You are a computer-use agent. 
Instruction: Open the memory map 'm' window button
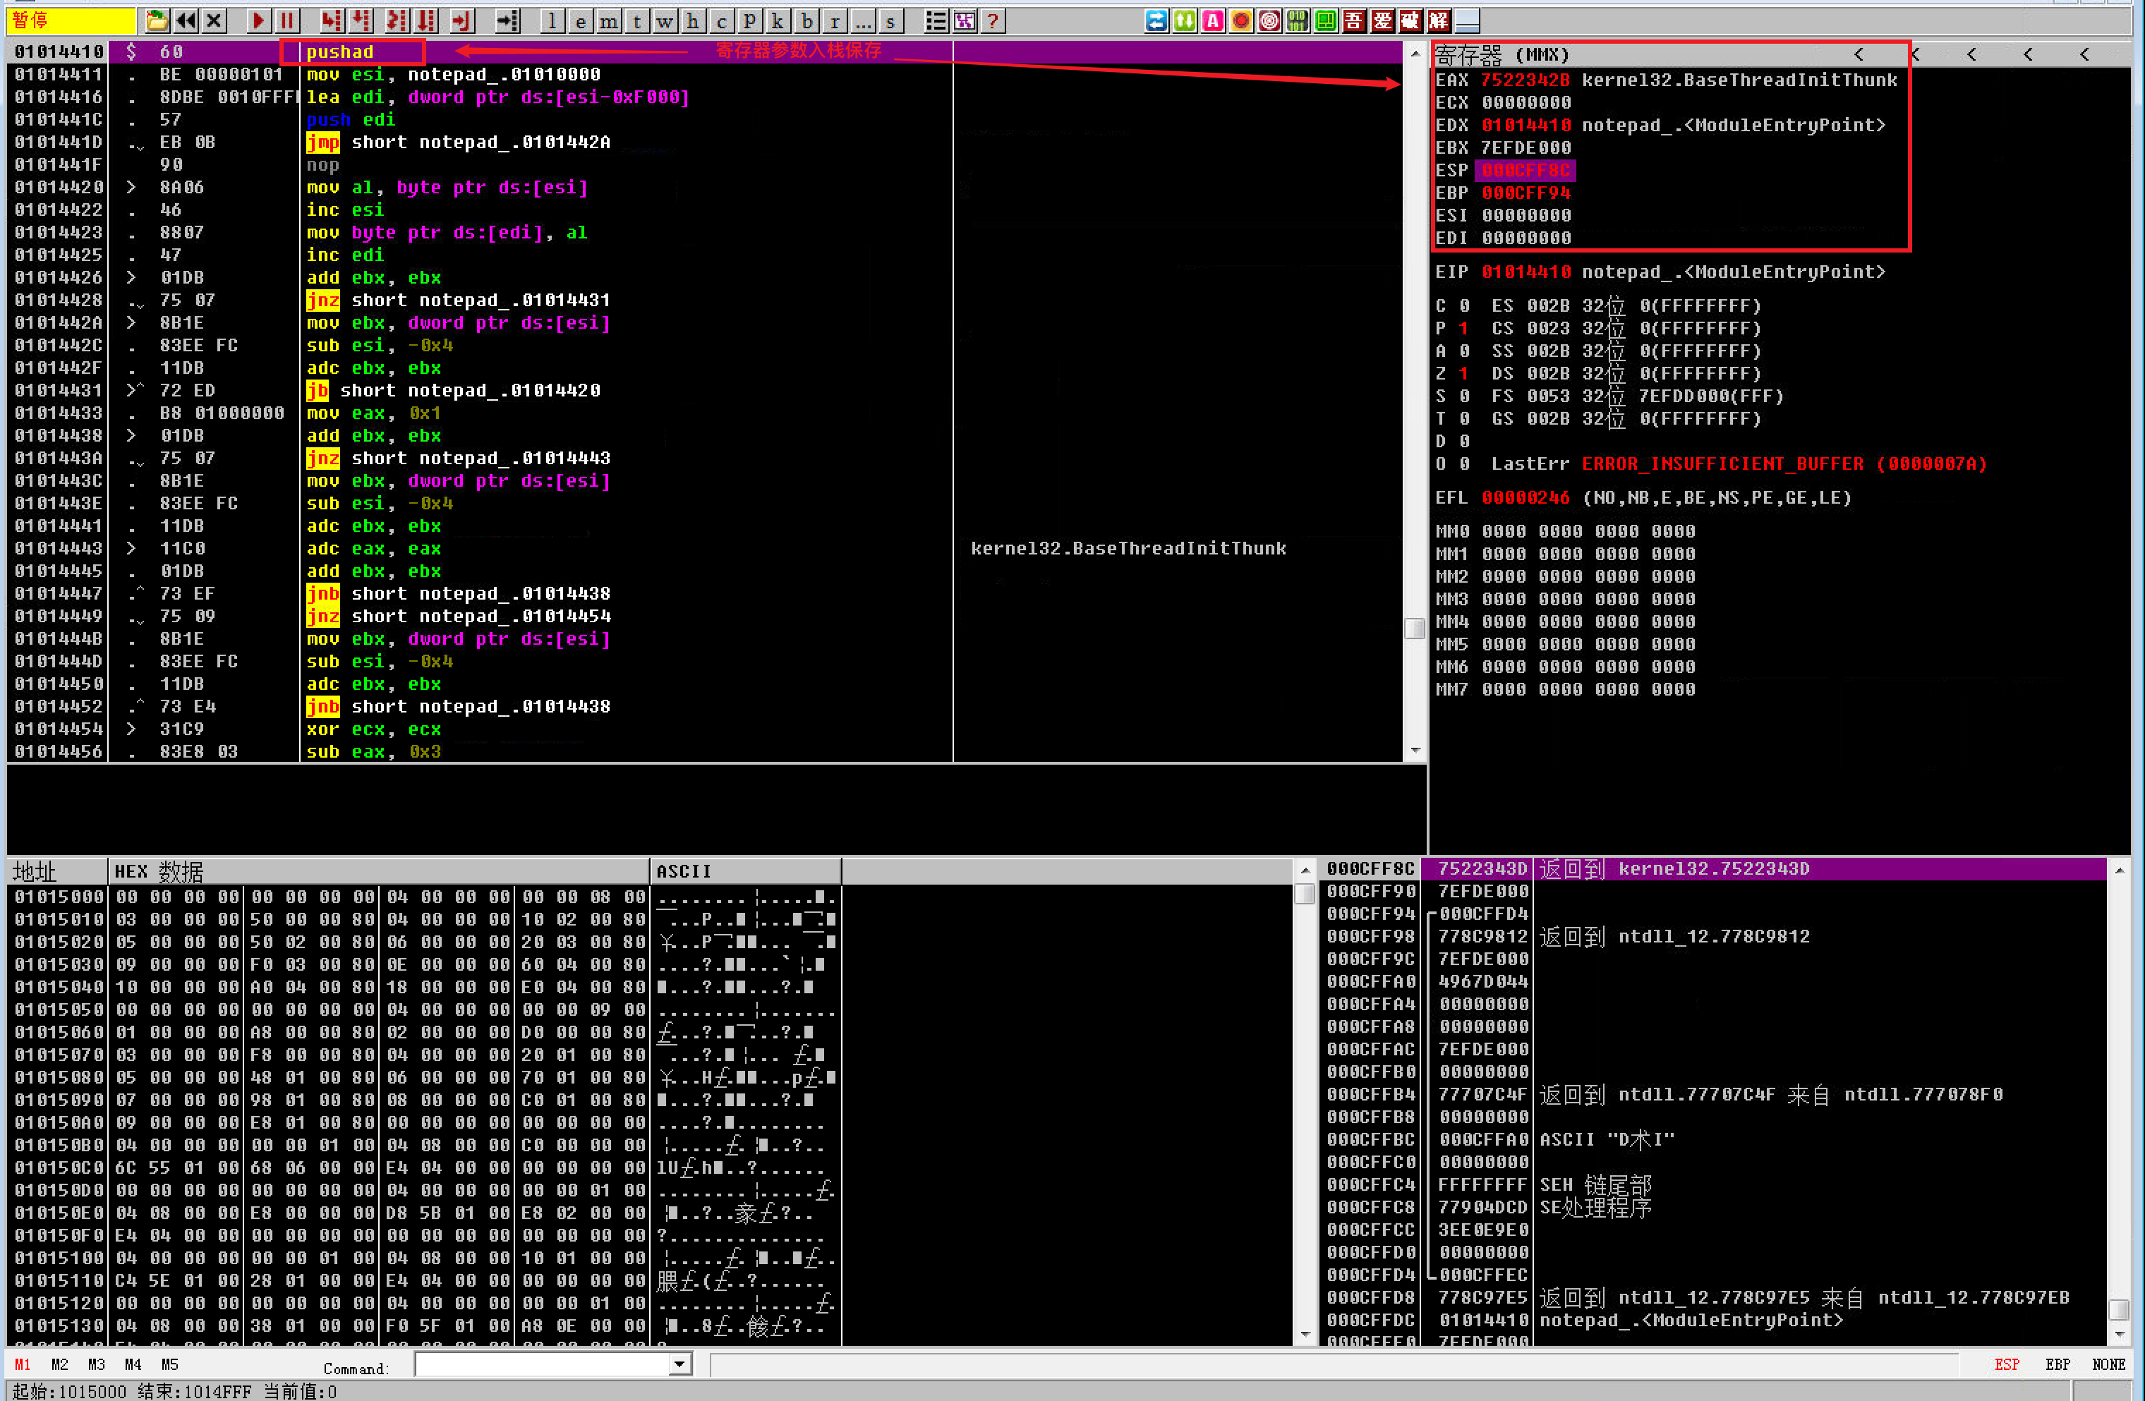(x=609, y=20)
